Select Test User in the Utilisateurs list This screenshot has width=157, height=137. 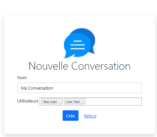52,101
